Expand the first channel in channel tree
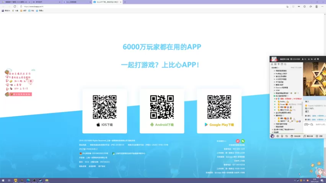This screenshot has height=183, width=326. (274, 71)
